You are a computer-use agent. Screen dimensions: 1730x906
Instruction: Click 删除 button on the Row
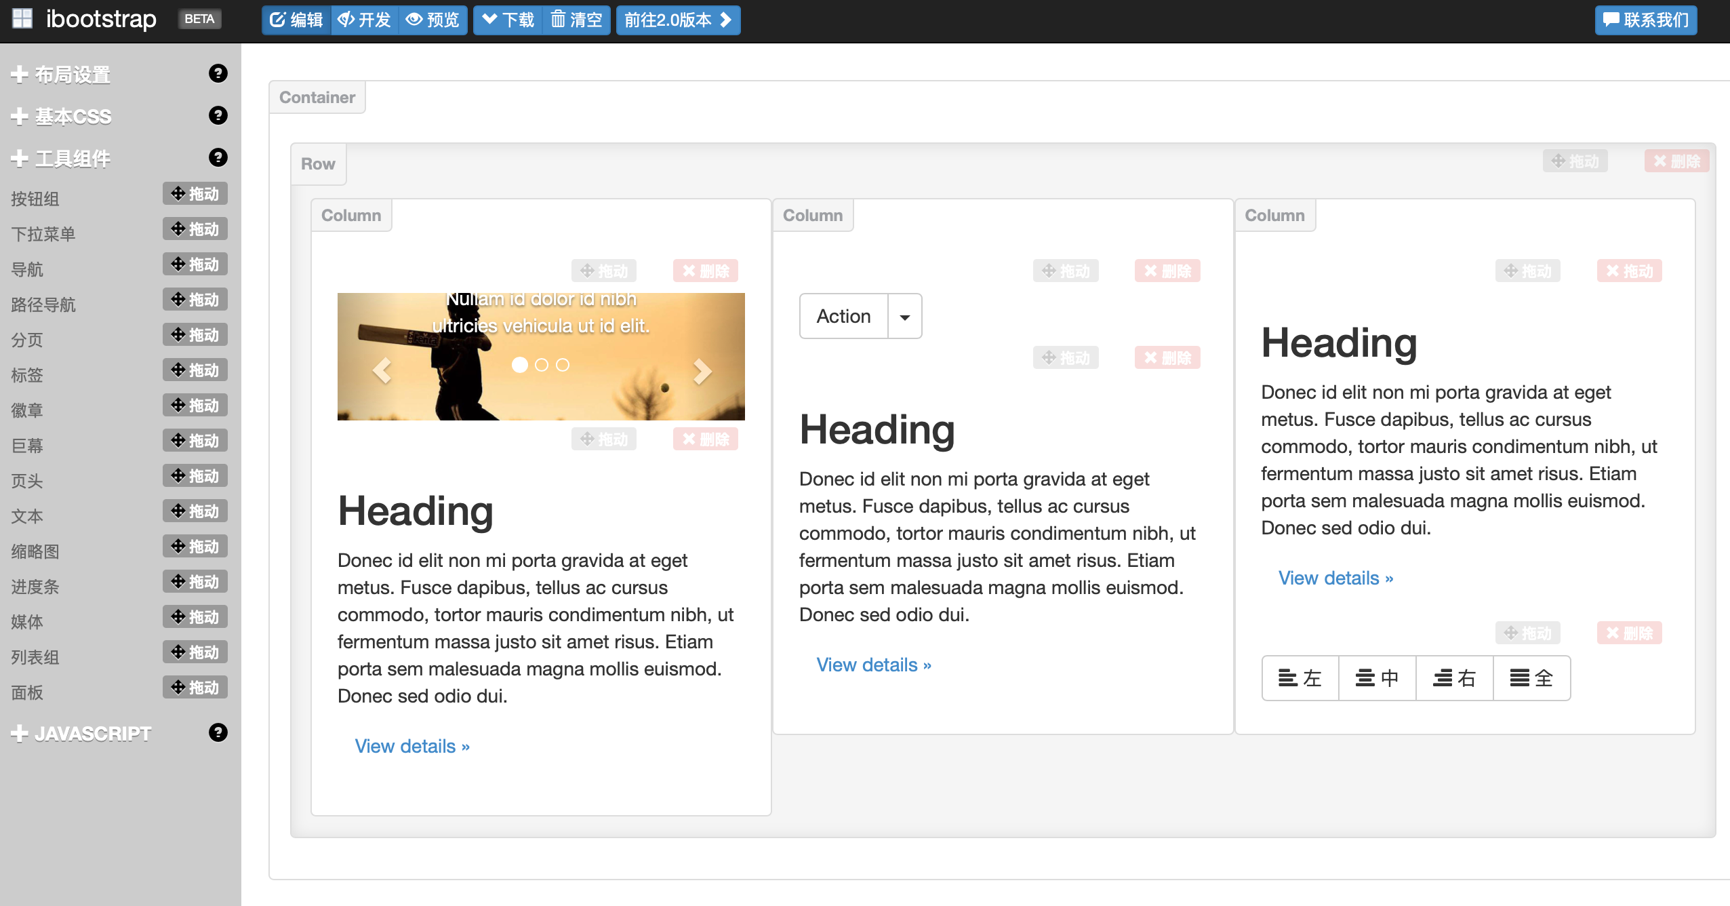click(x=1676, y=161)
